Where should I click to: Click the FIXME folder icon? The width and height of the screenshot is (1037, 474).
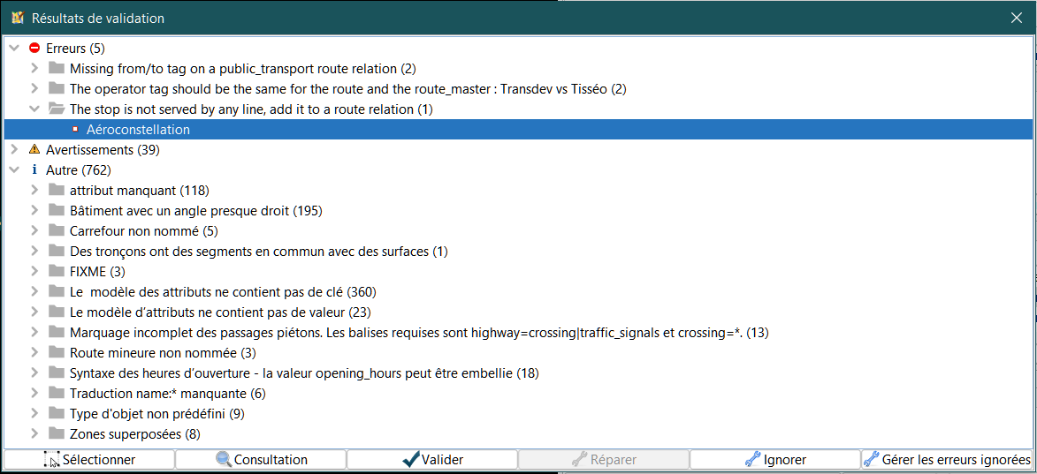click(x=57, y=272)
